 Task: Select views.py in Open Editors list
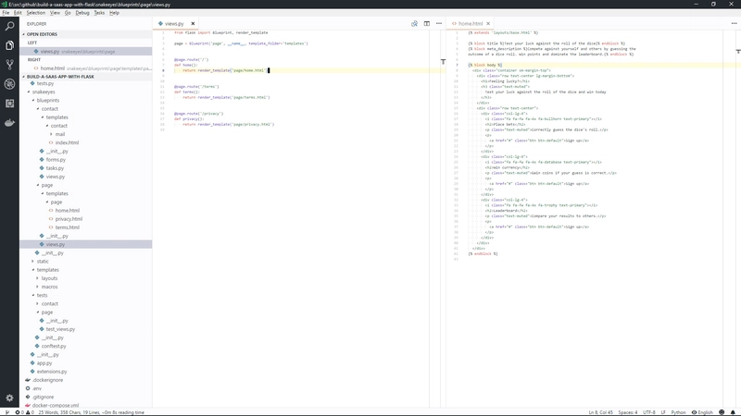(86, 52)
